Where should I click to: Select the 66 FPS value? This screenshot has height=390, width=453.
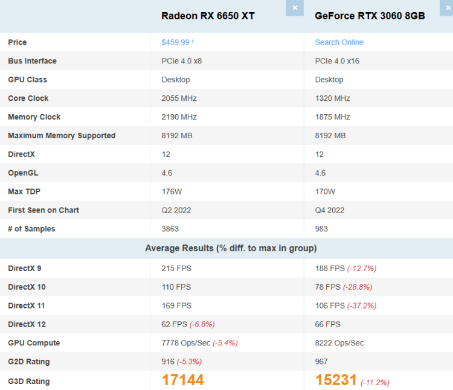[x=327, y=324]
